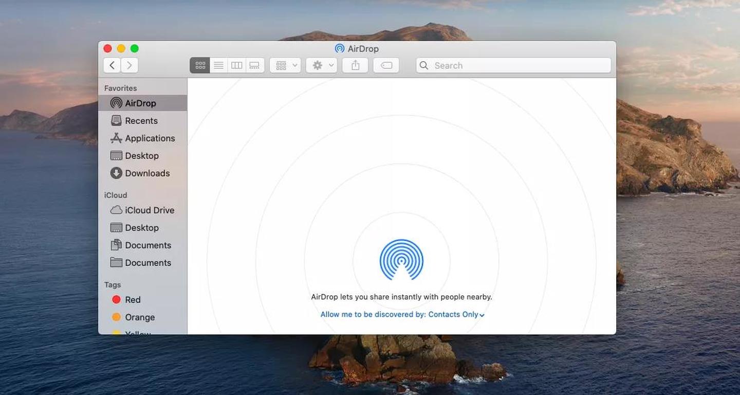This screenshot has height=395, width=740.
Task: Click the magnifying glass search icon
Action: point(424,65)
